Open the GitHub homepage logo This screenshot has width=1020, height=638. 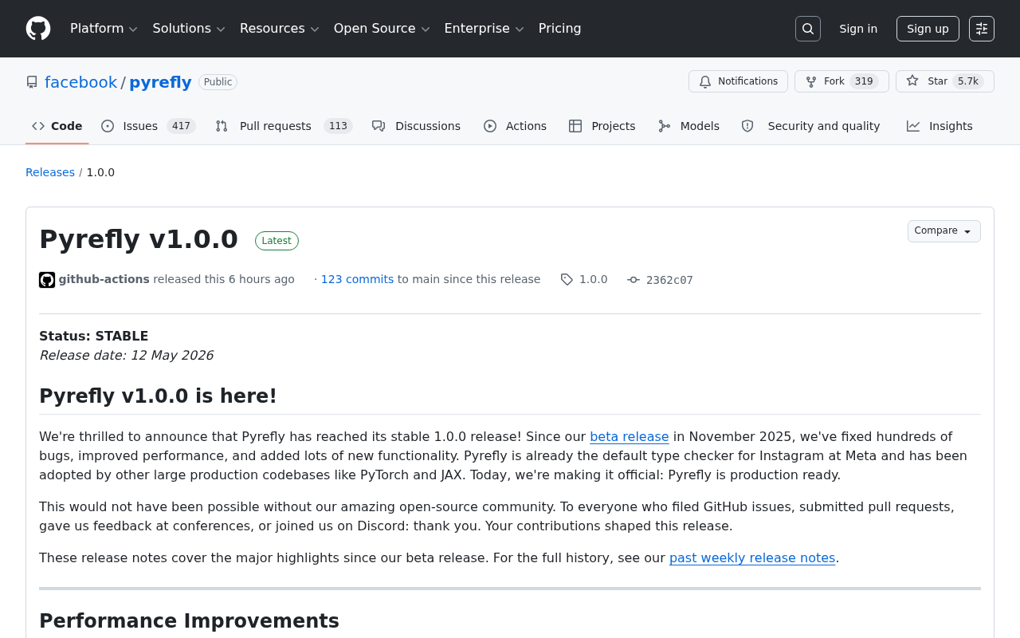click(38, 29)
